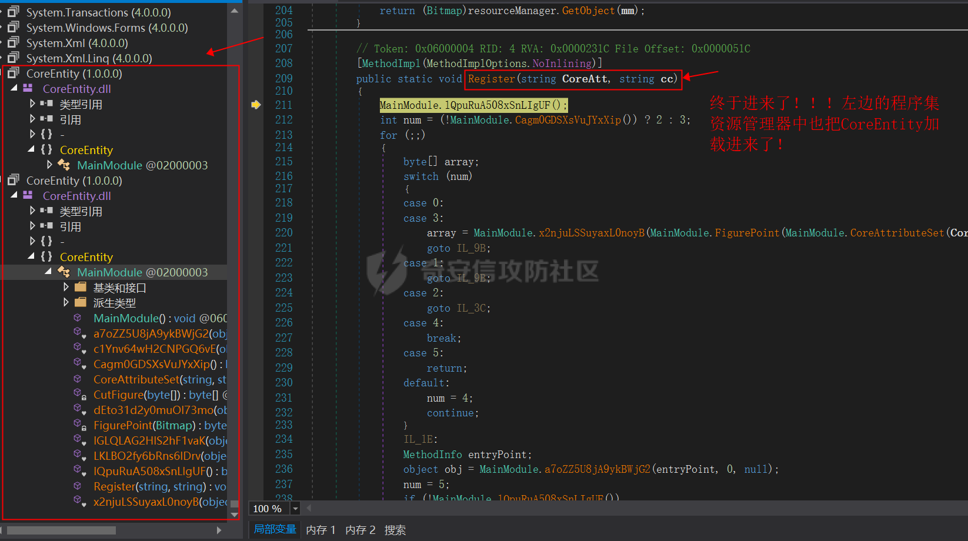
Task: Click the tree panel horizontal scrollbar thumb
Action: (61, 530)
